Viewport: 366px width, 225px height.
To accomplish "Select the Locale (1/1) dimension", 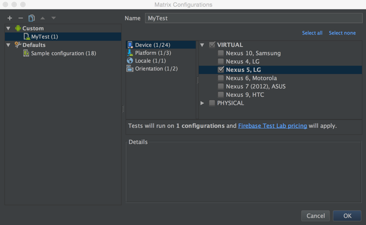I will pyautogui.click(x=161, y=61).
